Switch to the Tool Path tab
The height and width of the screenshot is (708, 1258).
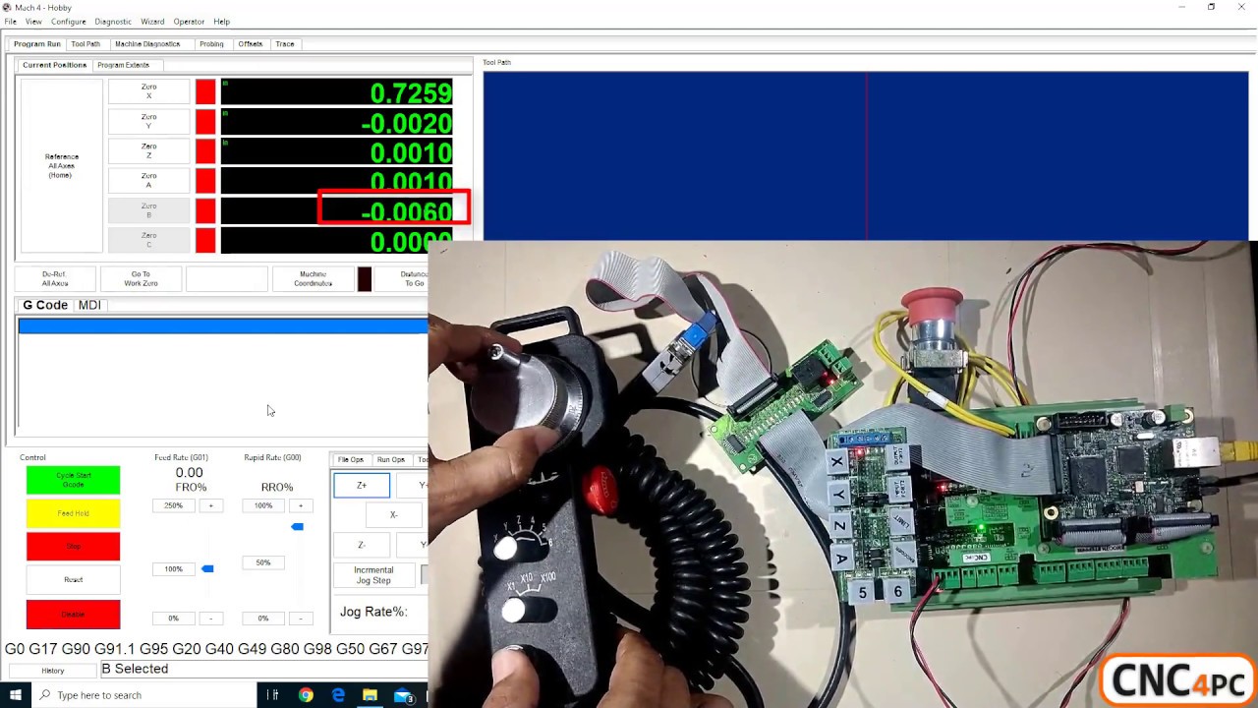pos(86,44)
